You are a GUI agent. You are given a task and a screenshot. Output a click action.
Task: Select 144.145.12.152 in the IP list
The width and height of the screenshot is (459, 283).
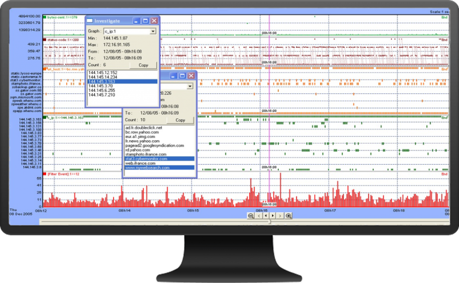click(x=103, y=73)
